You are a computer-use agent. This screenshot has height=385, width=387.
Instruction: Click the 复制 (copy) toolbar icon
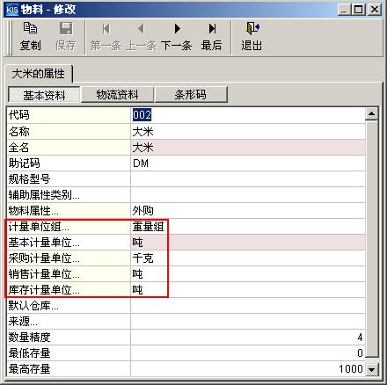(30, 28)
